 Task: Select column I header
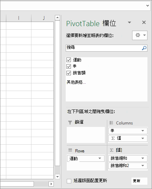tap(19, 18)
